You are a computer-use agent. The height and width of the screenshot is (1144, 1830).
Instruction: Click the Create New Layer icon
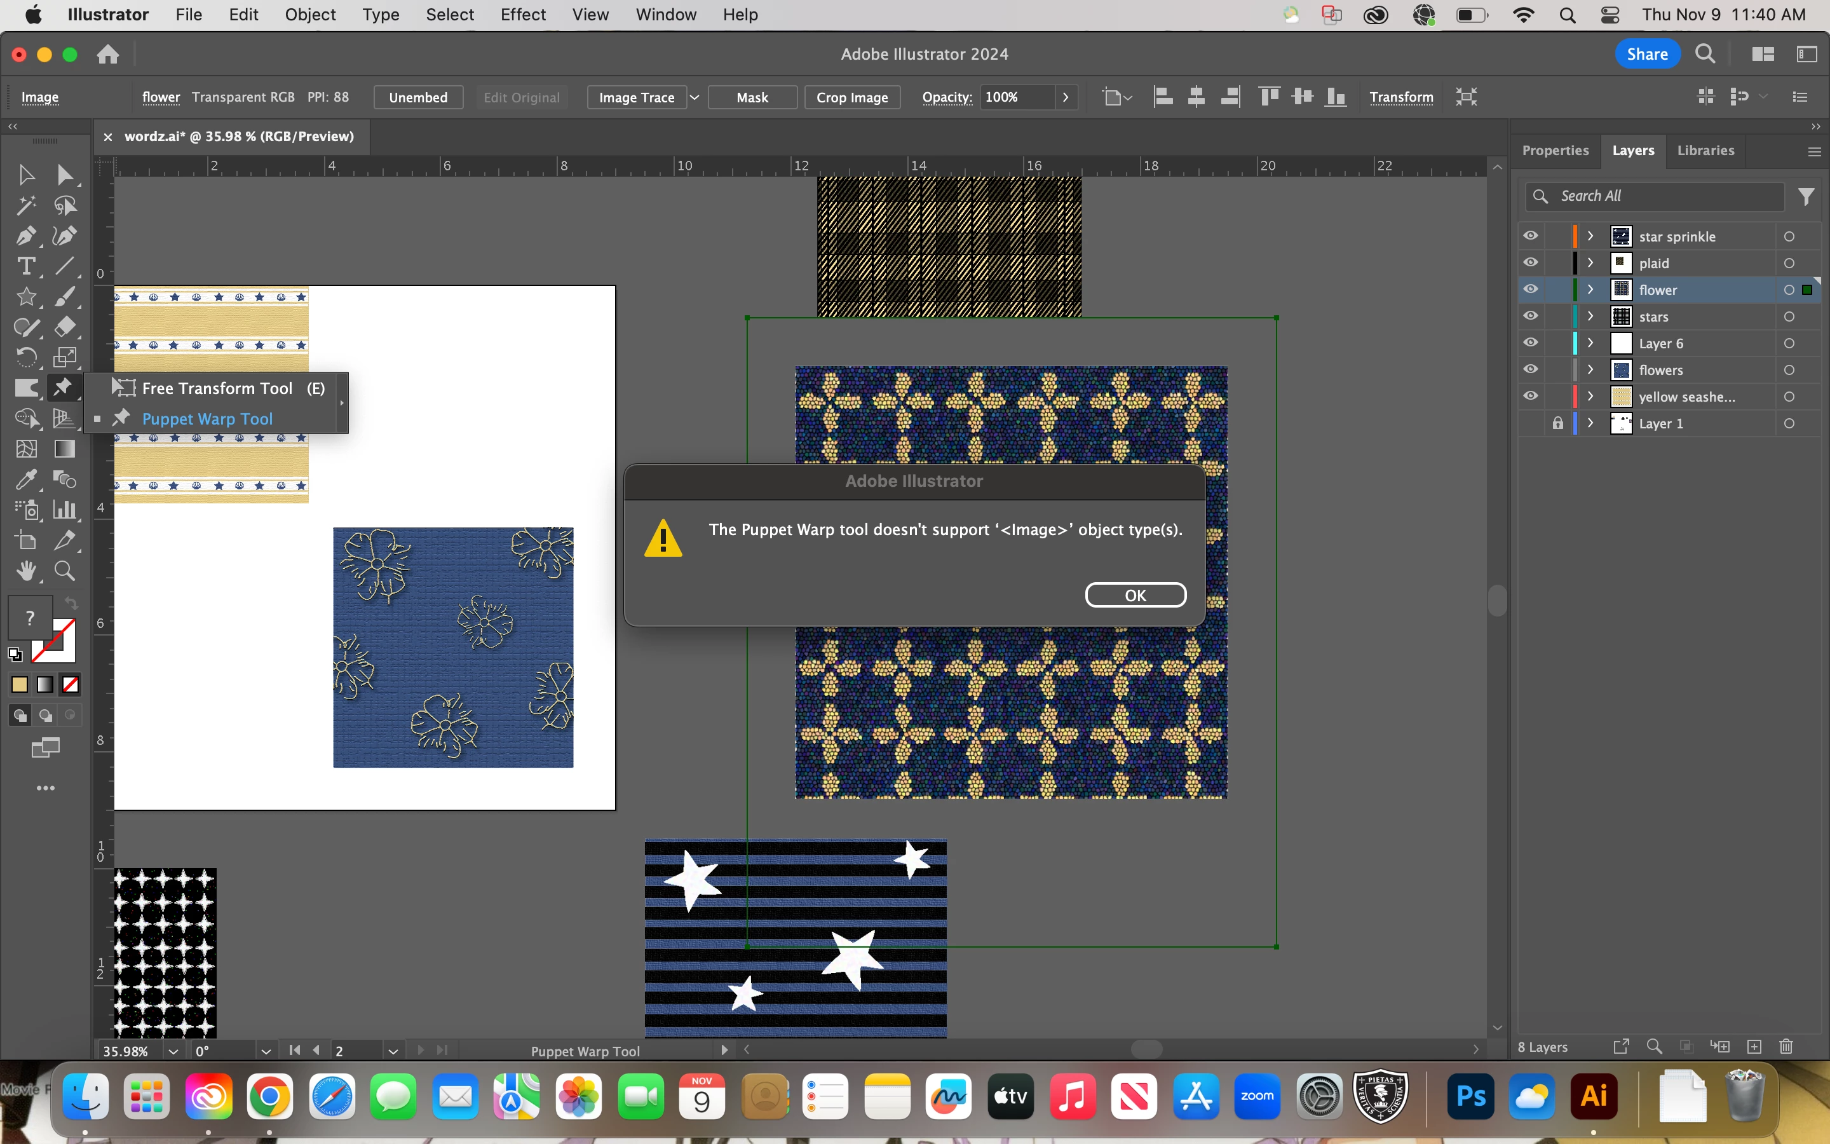point(1754,1046)
